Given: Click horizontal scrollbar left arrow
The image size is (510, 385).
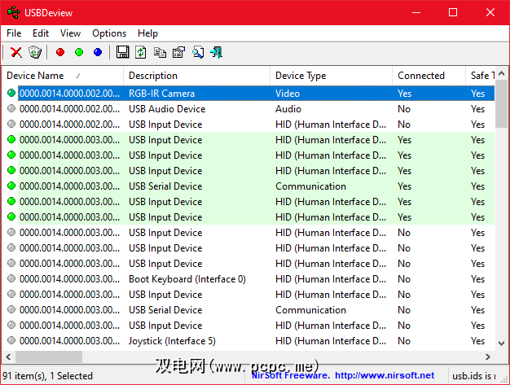Looking at the screenshot, I should [x=8, y=357].
